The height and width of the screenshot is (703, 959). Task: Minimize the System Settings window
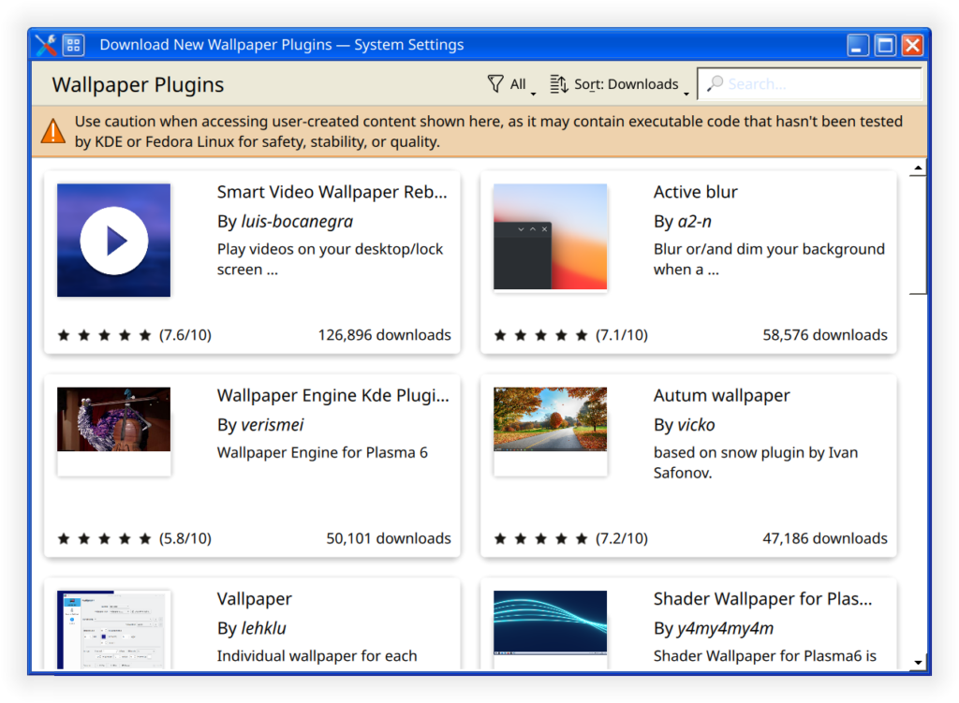click(x=858, y=45)
